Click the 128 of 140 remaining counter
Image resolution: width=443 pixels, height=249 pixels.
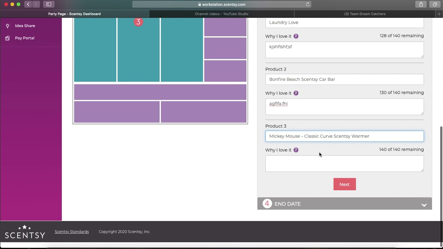(401, 36)
